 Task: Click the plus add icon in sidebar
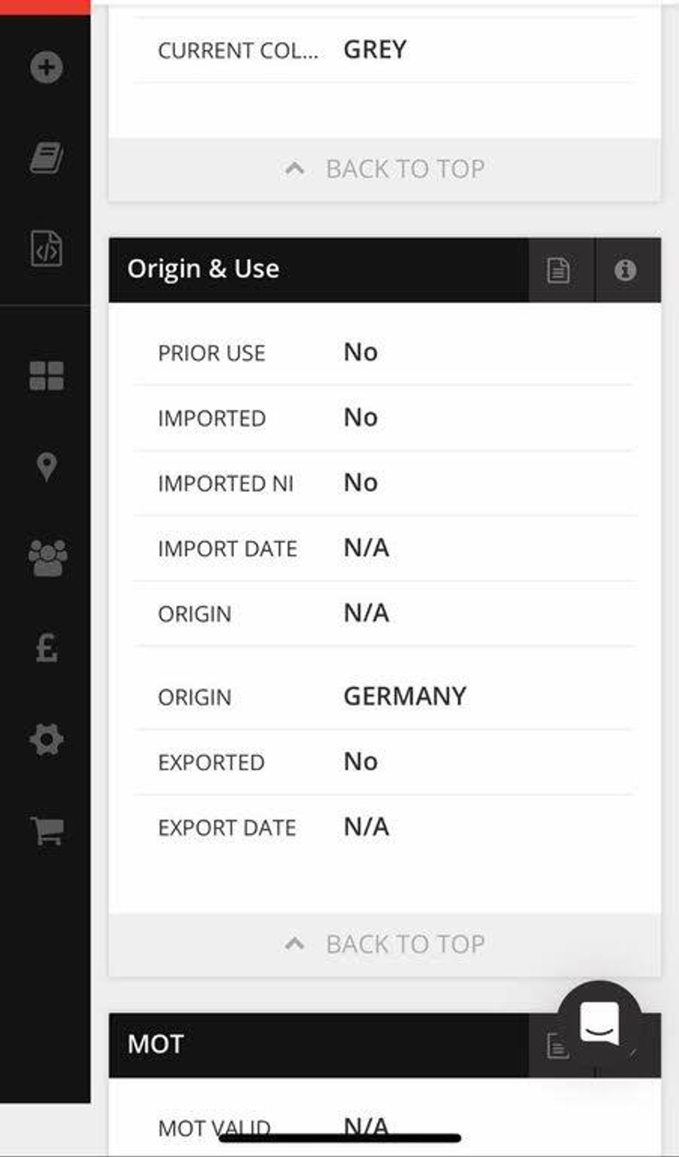pos(46,67)
